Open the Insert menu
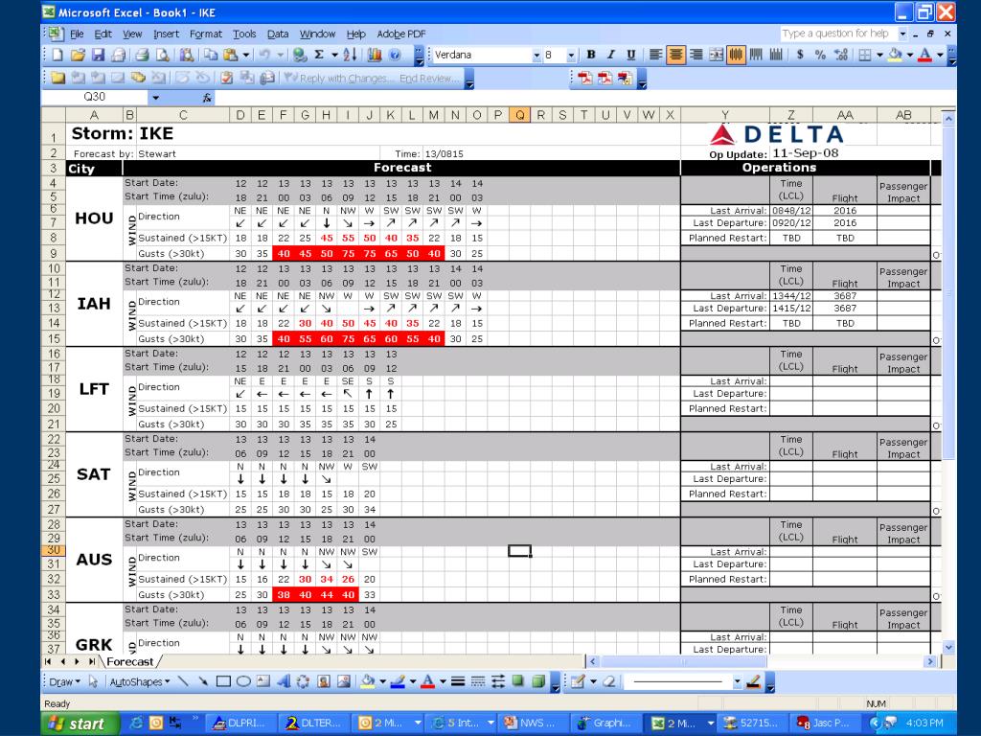981x736 pixels. click(166, 34)
